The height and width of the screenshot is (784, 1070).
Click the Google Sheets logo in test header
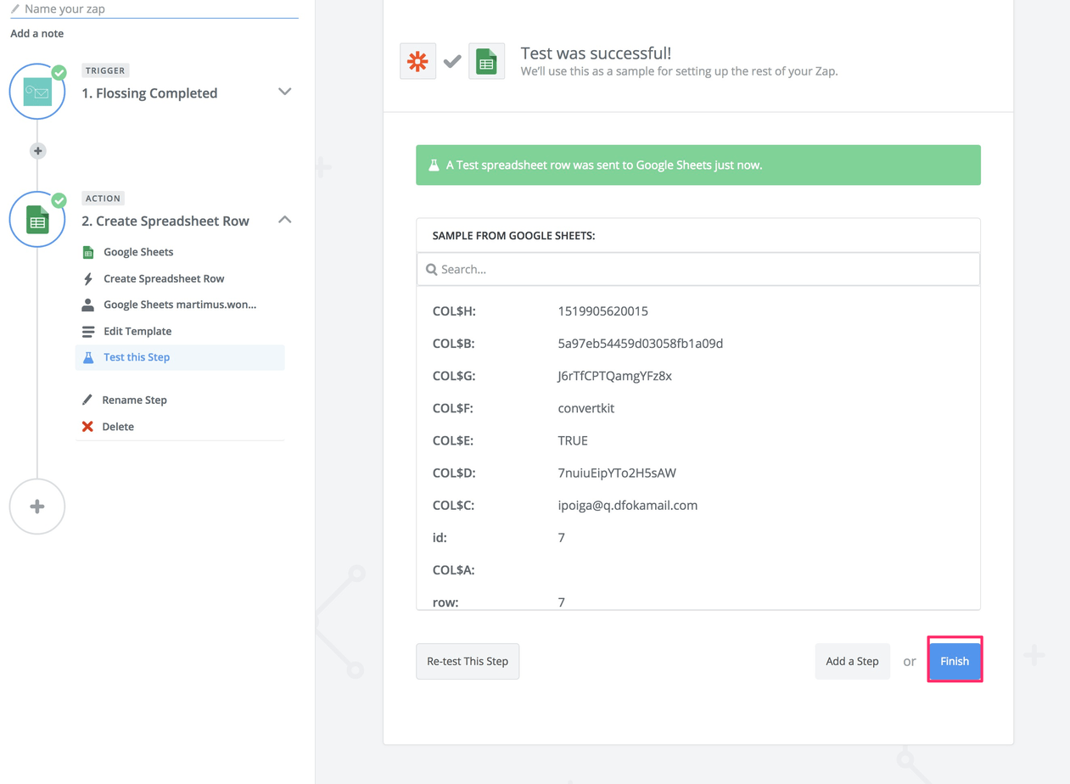[486, 61]
